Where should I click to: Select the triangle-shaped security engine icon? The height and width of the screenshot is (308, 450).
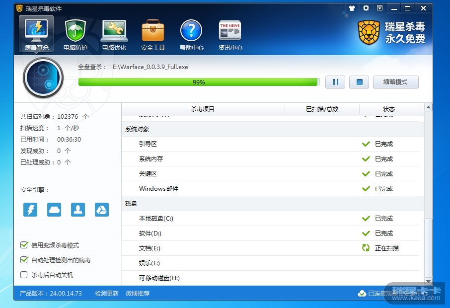click(x=102, y=210)
